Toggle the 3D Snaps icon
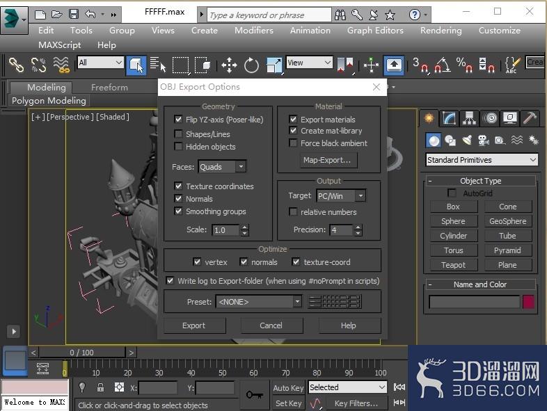Viewport: 547px width, 411px height. pyautogui.click(x=420, y=65)
